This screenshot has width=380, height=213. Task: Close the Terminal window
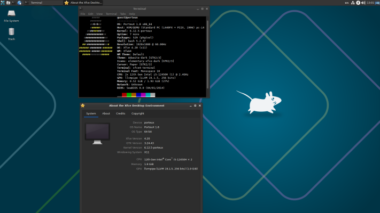tap(207, 9)
